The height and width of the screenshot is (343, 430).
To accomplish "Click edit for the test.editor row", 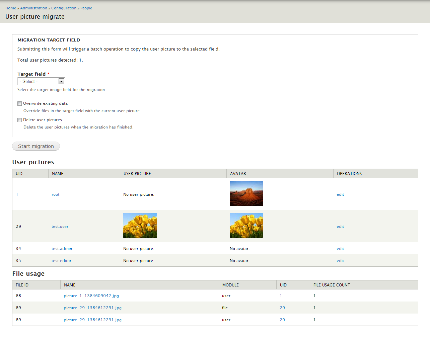I will pos(340,261).
